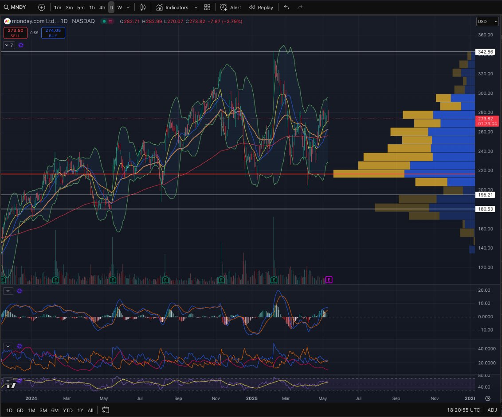Image resolution: width=502 pixels, height=417 pixels.
Task: Select the 1m interval
Action: 58,8
